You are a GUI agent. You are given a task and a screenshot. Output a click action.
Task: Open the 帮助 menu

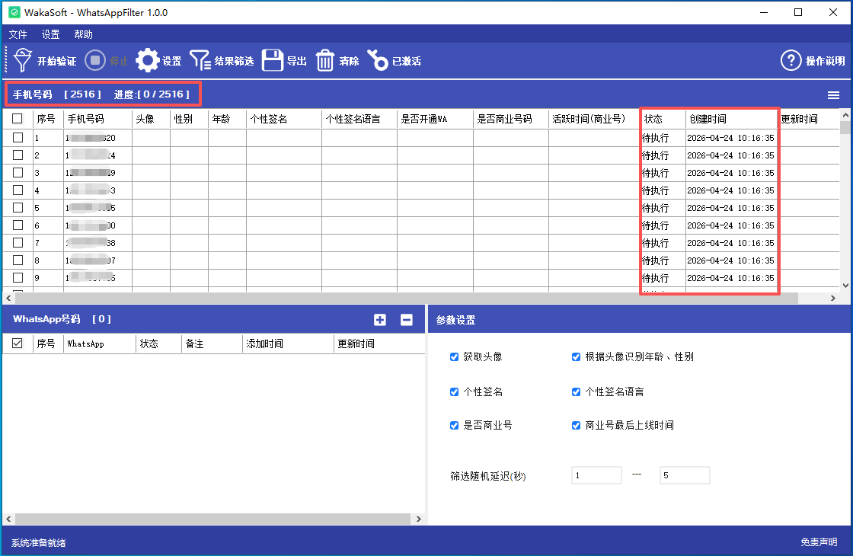point(83,34)
